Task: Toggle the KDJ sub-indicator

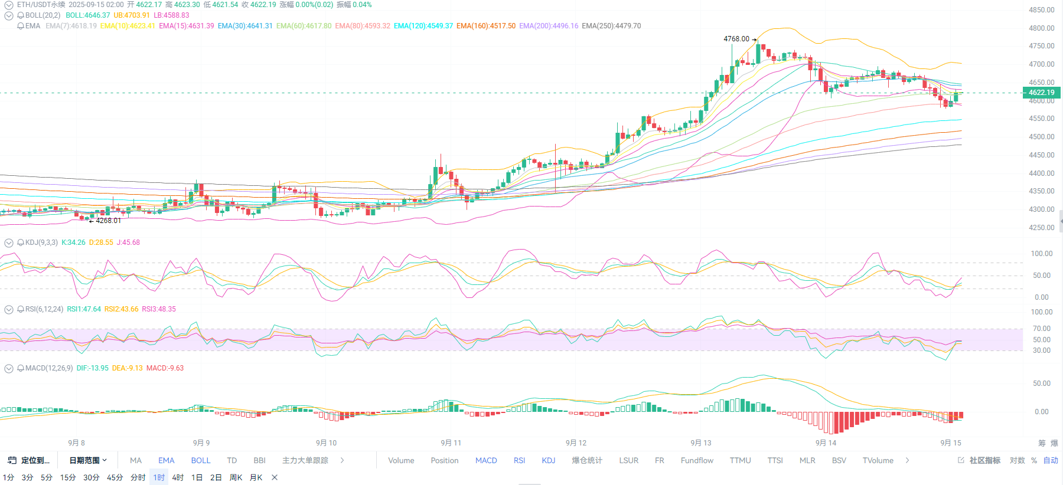Action: 549,460
